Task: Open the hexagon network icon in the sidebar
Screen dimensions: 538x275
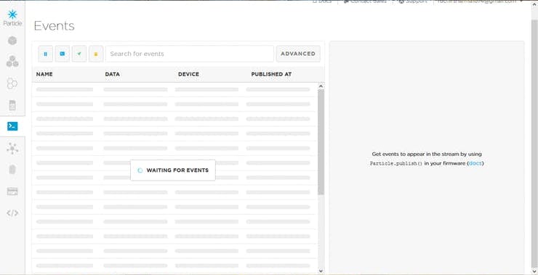Action: pyautogui.click(x=12, y=83)
